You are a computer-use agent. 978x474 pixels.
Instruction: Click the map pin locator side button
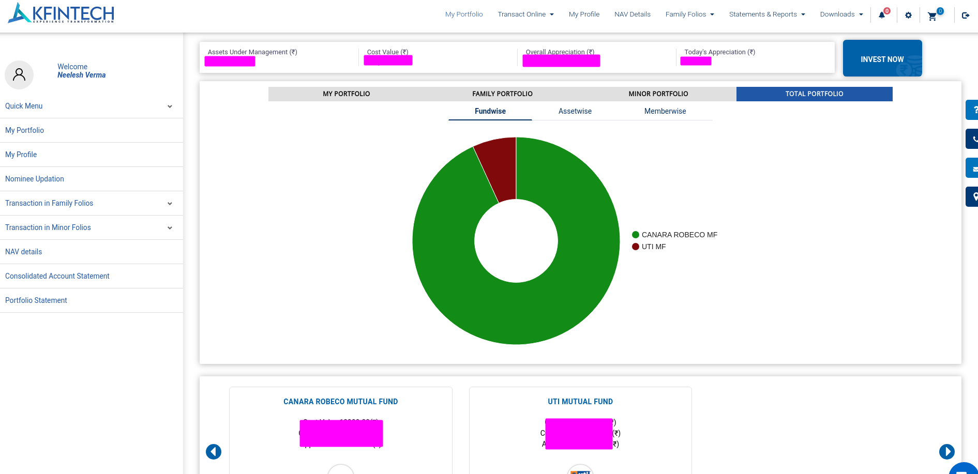(972, 196)
